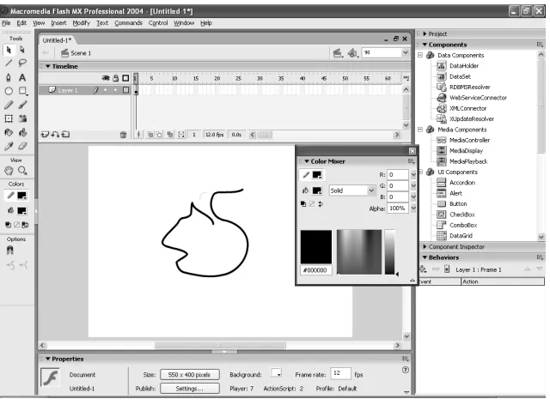Viewport: 550px width, 405px height.
Task: Select the Oval tool
Action: pyautogui.click(x=9, y=91)
